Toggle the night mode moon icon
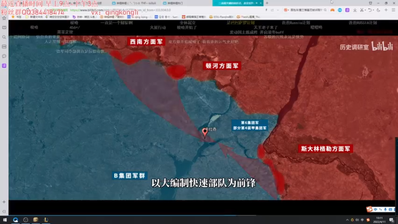The width and height of the screenshot is (398, 224). 379,10
